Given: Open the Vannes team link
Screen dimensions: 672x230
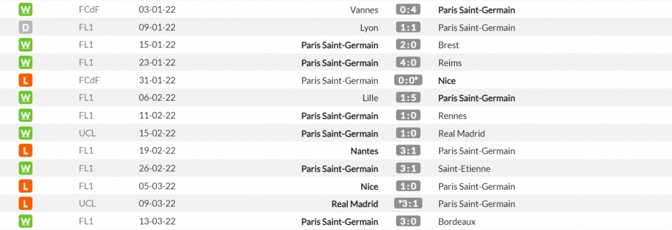Looking at the screenshot, I should point(363,10).
